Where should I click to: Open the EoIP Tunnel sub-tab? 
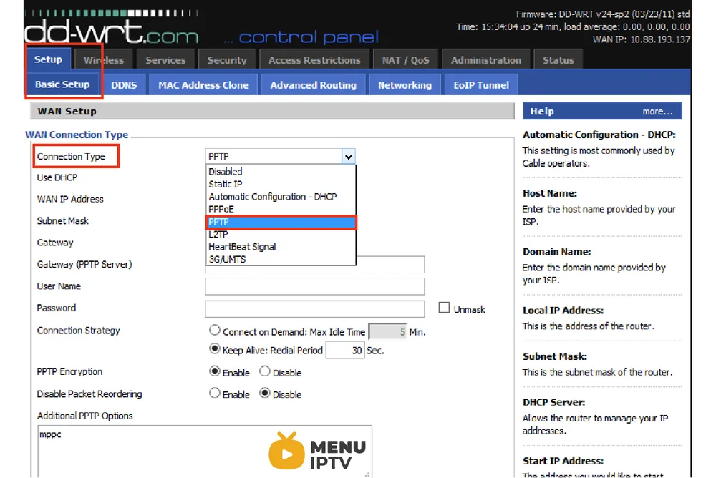(x=481, y=85)
